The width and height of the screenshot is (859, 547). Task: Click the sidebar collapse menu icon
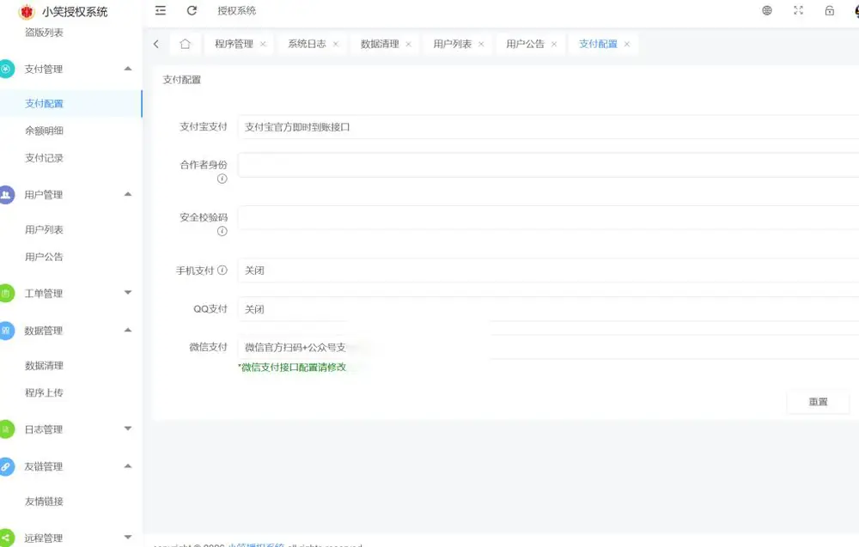pyautogui.click(x=161, y=10)
